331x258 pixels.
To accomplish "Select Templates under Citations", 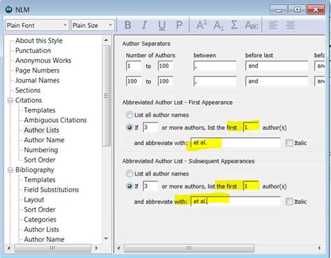I will point(40,110).
